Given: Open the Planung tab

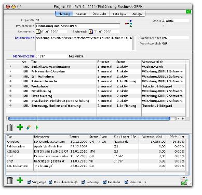Looking at the screenshot, I should point(64,14).
